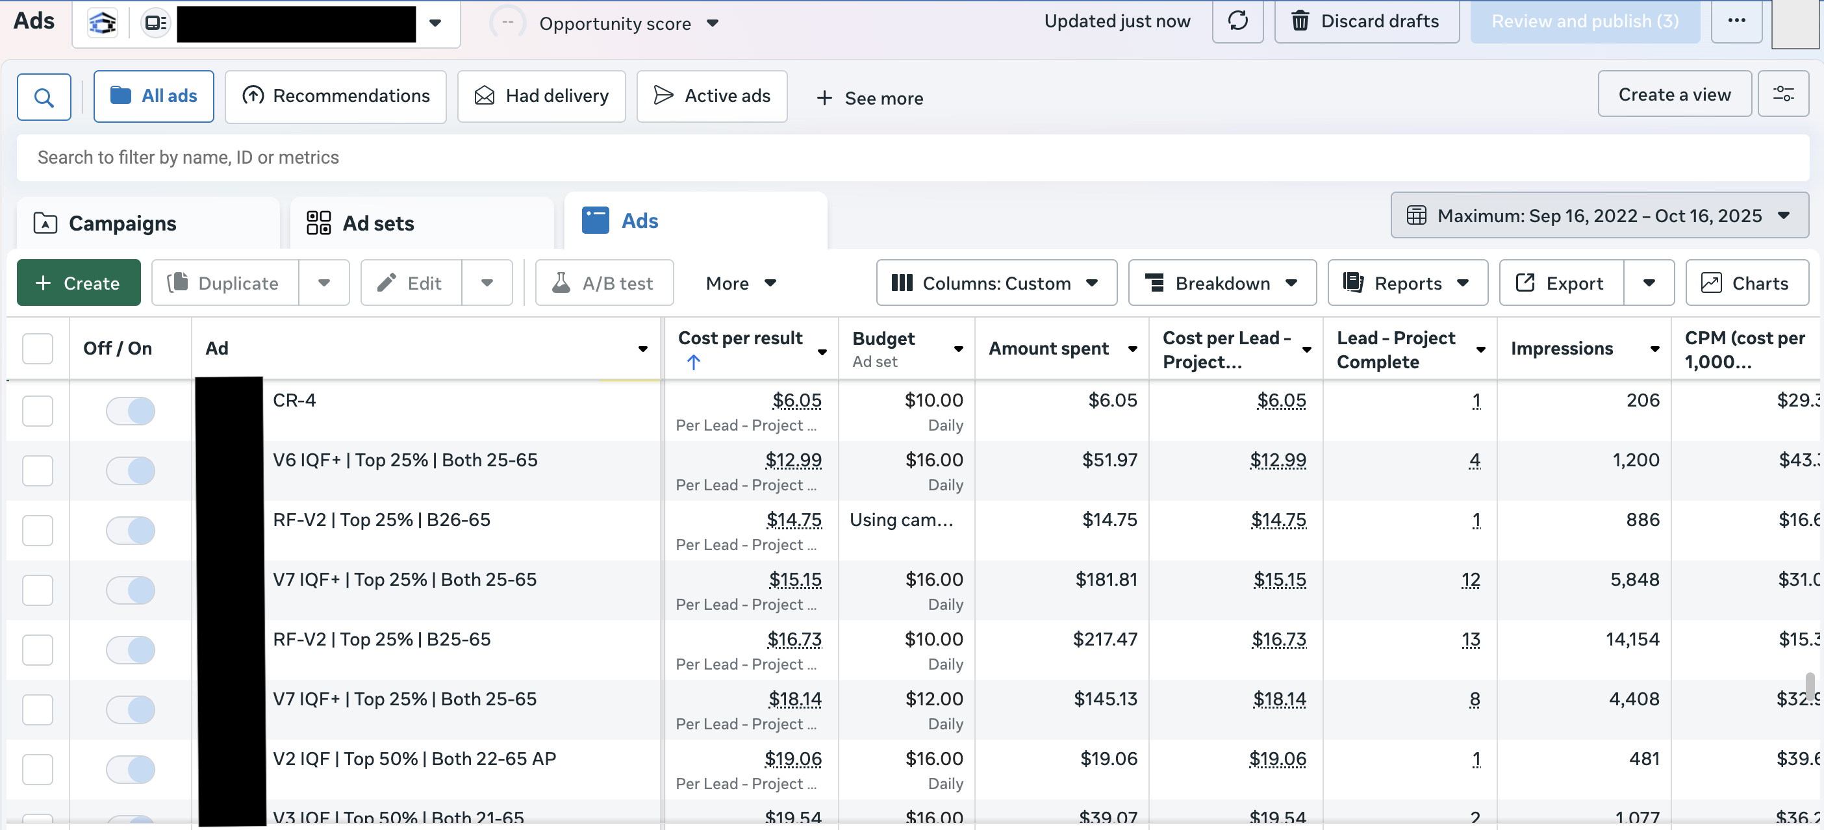This screenshot has width=1824, height=830.
Task: Switch to the Ad sets tab
Action: click(422, 223)
